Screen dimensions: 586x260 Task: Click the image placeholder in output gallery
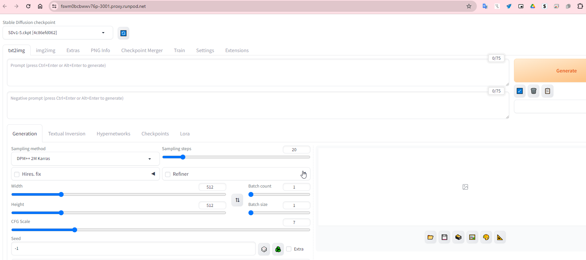(465, 187)
